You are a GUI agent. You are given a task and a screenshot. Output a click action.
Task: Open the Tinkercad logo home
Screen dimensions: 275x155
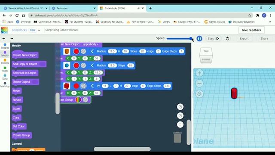click(4, 30)
